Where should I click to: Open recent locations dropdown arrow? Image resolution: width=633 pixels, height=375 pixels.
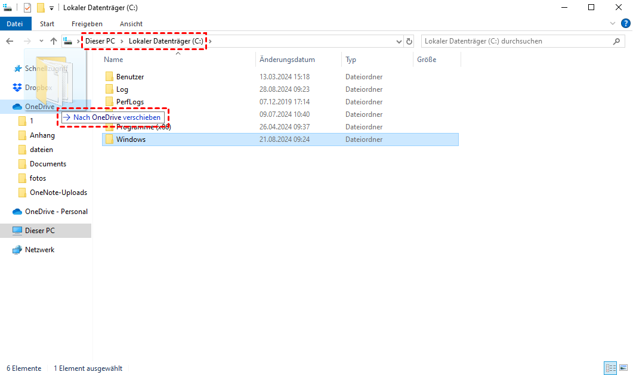[41, 41]
